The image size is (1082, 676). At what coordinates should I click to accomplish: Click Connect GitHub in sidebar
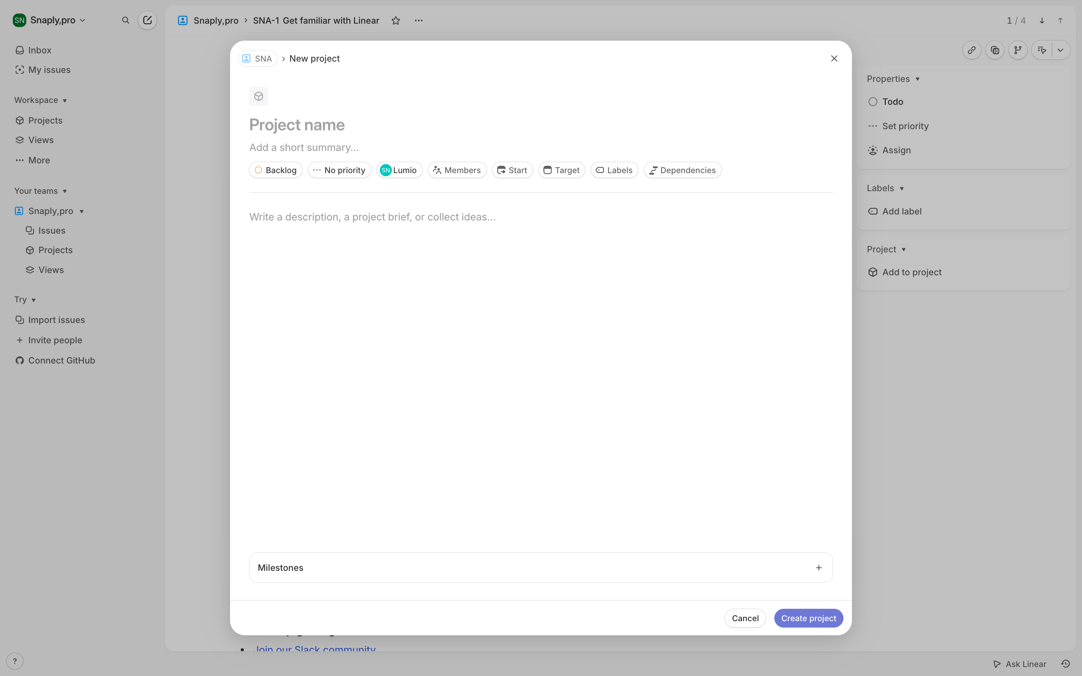[x=55, y=361]
